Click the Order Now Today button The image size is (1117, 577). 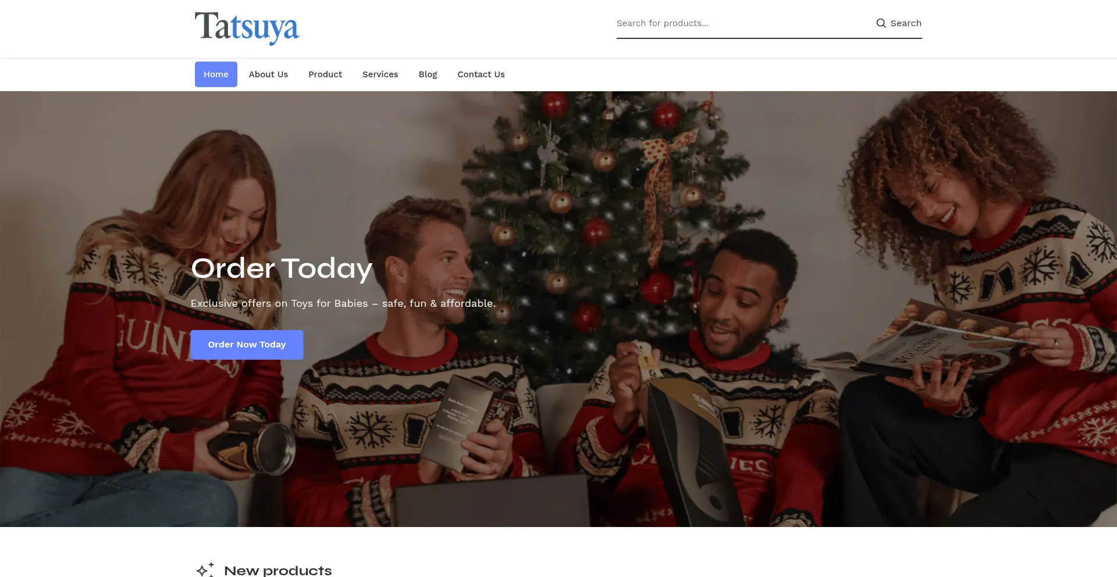pos(247,345)
